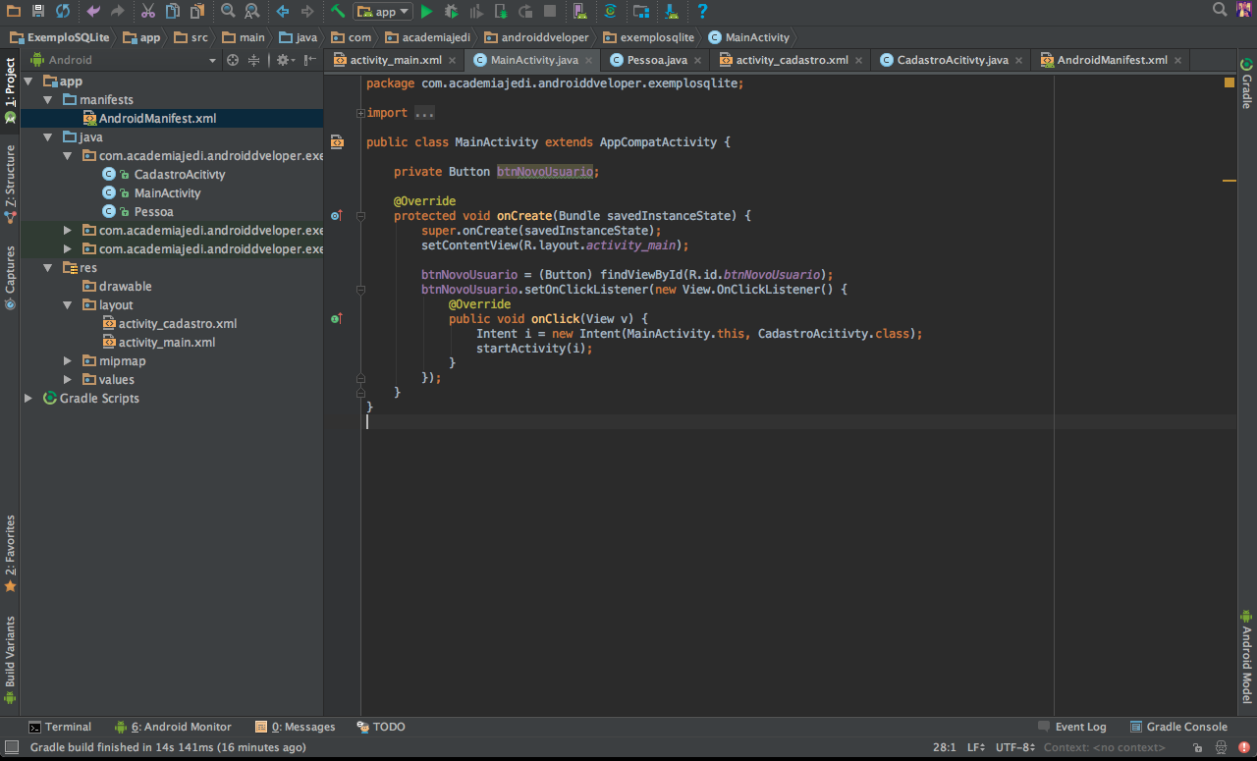
Task: Open the Event Log panel
Action: [x=1072, y=727]
